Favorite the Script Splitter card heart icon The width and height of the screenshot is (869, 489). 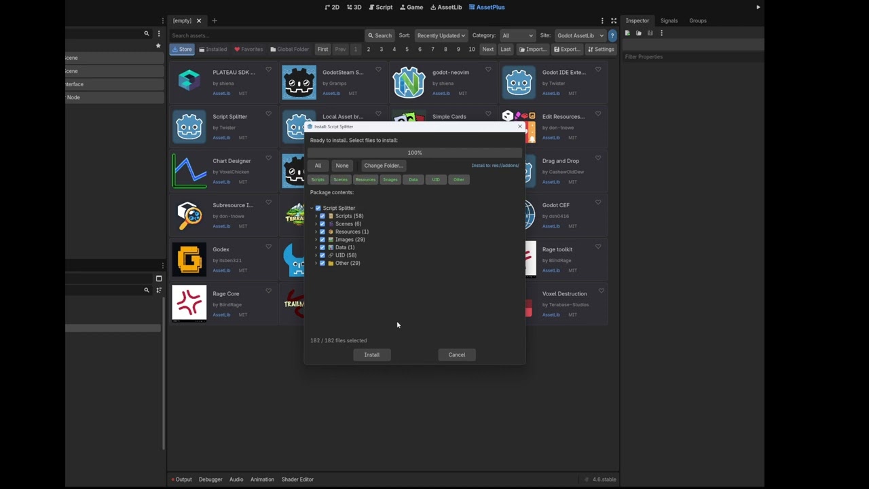pyautogui.click(x=269, y=113)
